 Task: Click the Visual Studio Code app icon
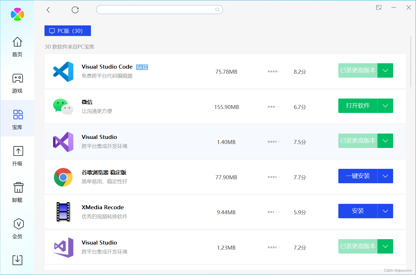click(x=63, y=72)
